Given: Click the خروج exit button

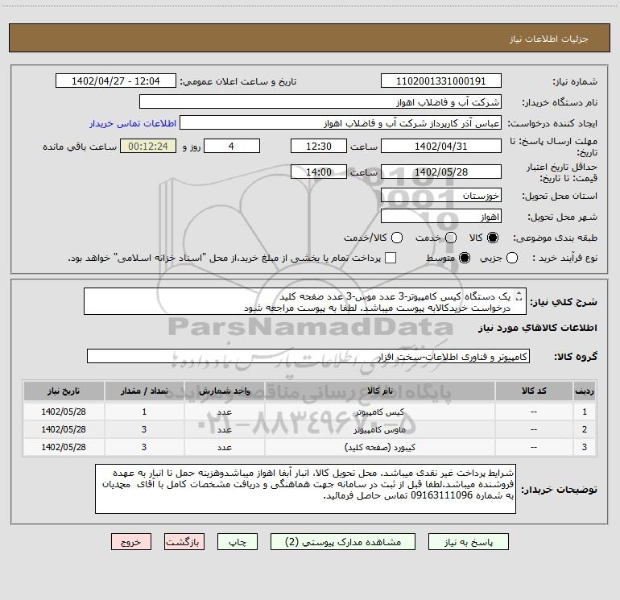Looking at the screenshot, I should point(131,542).
